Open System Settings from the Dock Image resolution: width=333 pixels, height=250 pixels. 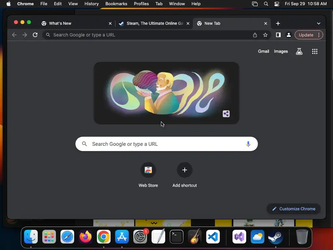pyautogui.click(x=140, y=237)
